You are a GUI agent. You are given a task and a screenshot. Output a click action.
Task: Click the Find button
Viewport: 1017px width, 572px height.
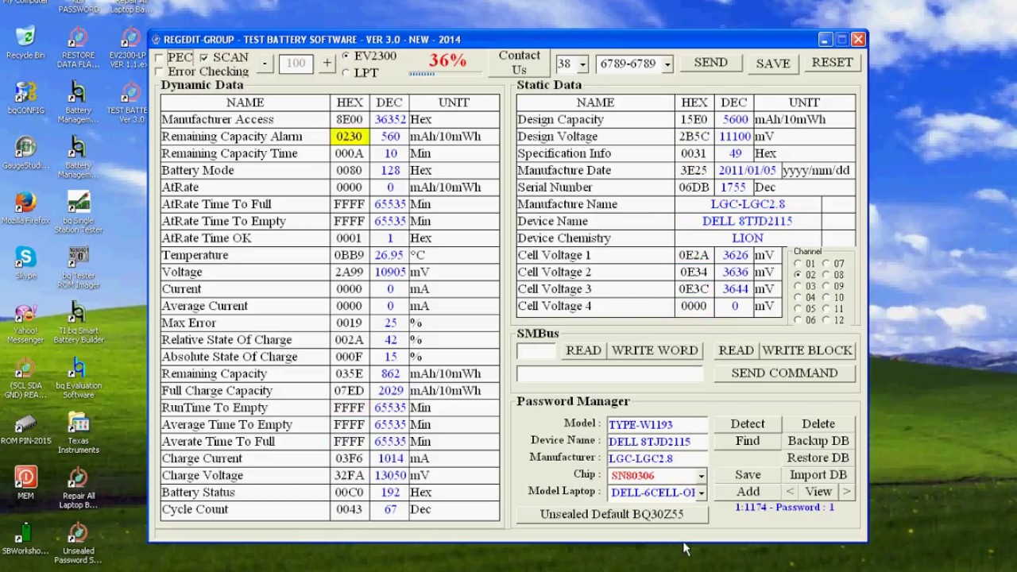point(748,441)
